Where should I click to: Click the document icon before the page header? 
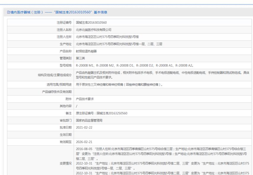coord(8,12)
